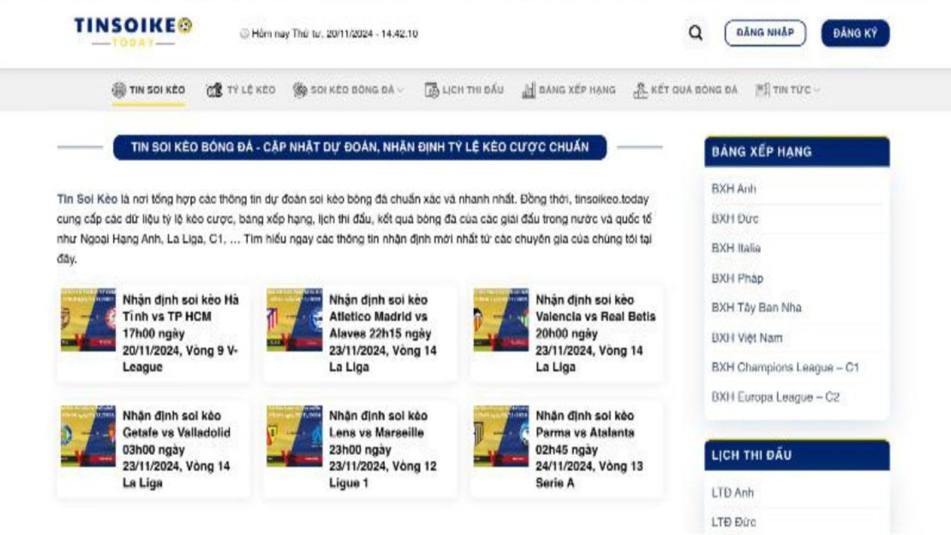The image size is (951, 535).
Task: Open BXH Champions League – C1 link
Action: coord(785,368)
